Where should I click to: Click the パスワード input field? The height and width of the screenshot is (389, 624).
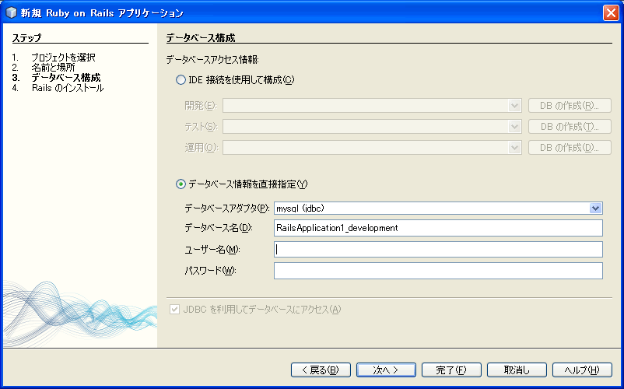(x=438, y=271)
